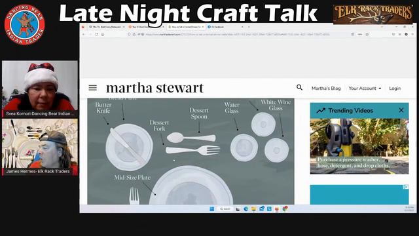Image resolution: width=419 pixels, height=236 pixels.
Task: Click the browser back arrow
Action: (84, 34)
